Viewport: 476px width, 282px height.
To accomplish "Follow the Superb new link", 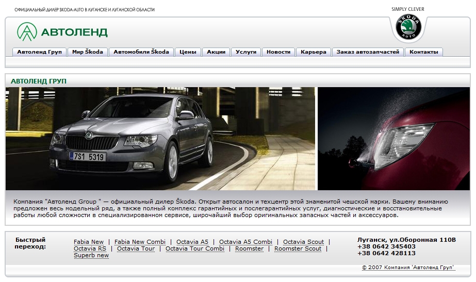I will coord(91,255).
